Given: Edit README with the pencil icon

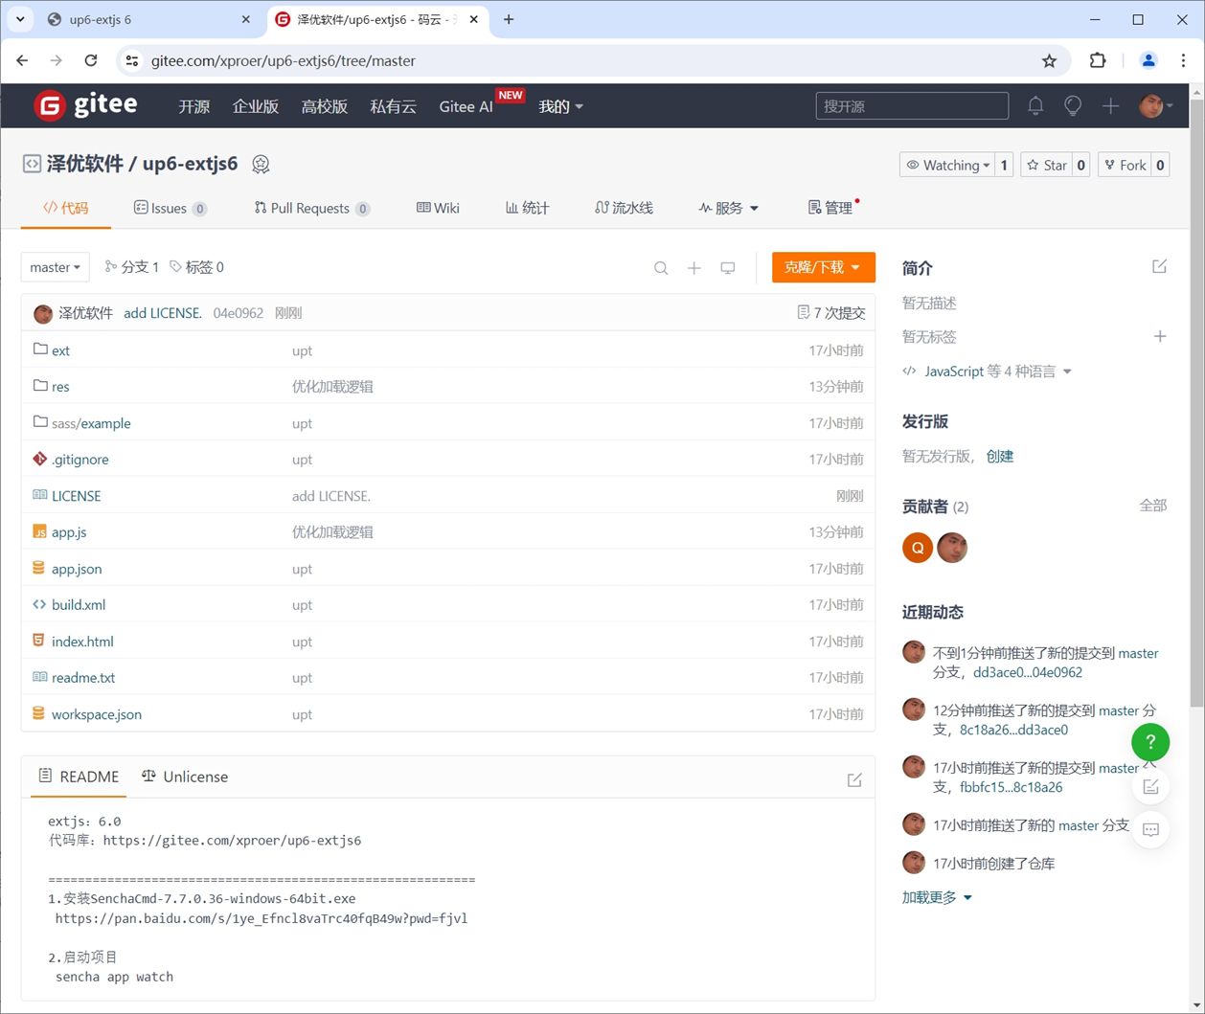Looking at the screenshot, I should click(x=854, y=780).
